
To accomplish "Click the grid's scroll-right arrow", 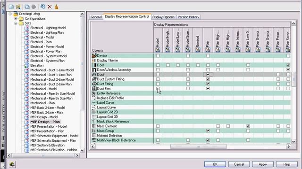I will tap(288, 146).
